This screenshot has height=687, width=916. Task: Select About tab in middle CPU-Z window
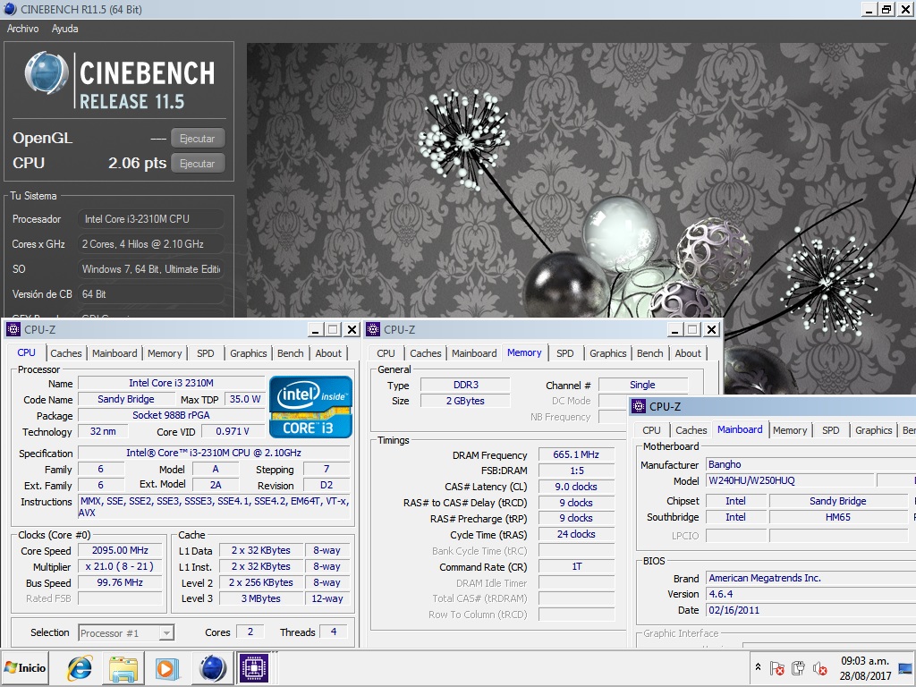688,353
